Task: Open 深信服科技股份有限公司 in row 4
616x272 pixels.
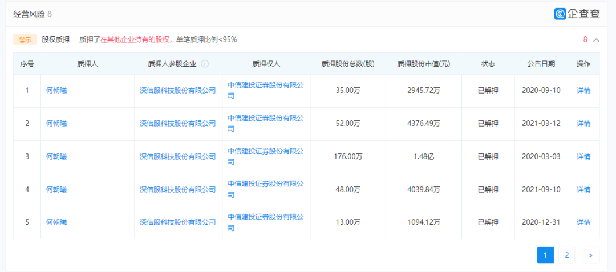Action: click(177, 189)
